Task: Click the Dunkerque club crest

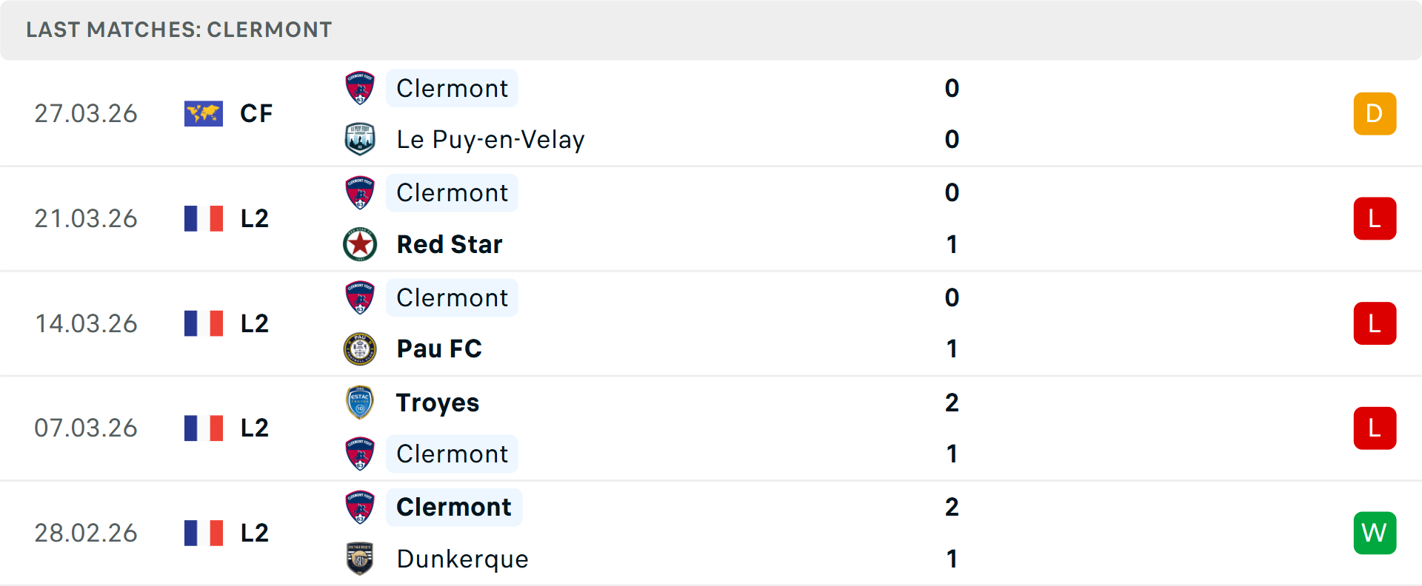Action: (360, 559)
